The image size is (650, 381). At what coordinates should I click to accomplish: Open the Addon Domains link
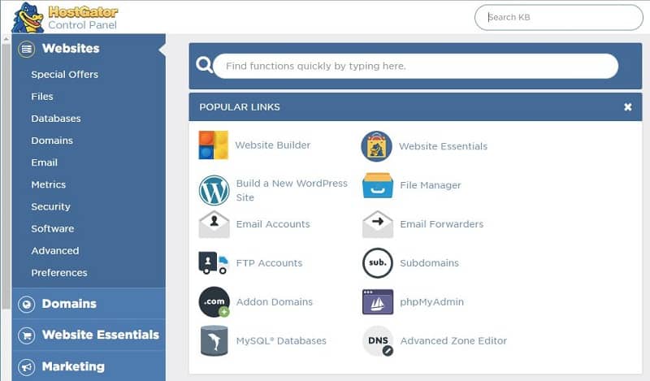[x=275, y=302]
